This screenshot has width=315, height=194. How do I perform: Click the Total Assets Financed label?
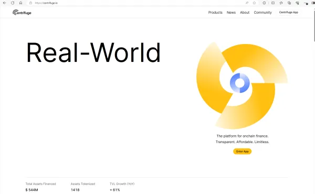(x=41, y=184)
